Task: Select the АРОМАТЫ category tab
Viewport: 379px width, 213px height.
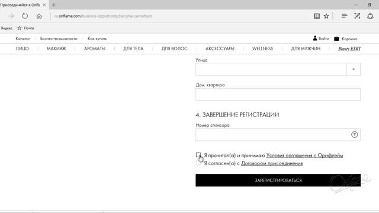Action: 95,49
